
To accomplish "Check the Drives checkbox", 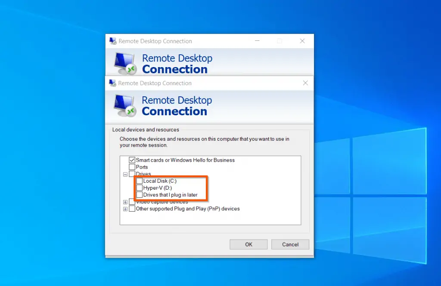I will point(132,174).
